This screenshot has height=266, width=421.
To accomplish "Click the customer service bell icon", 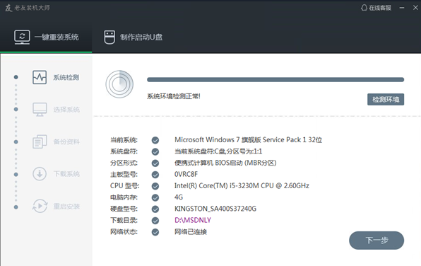I will (364, 8).
